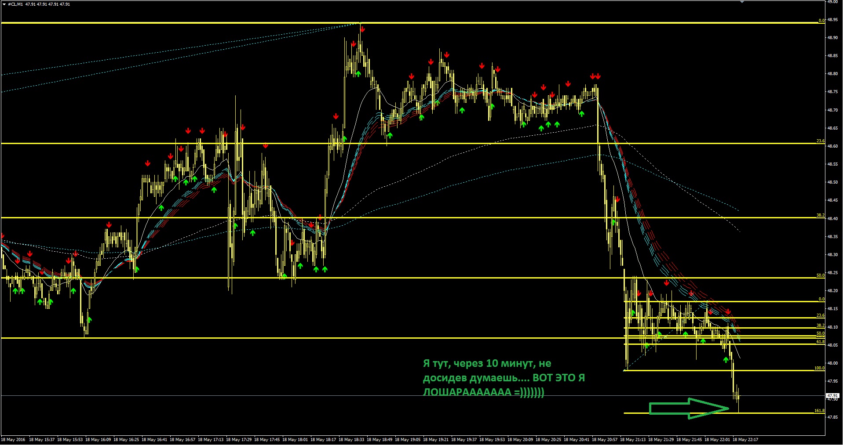Click the 161.8 Fibonacci level label
The image size is (843, 445).
tap(819, 411)
